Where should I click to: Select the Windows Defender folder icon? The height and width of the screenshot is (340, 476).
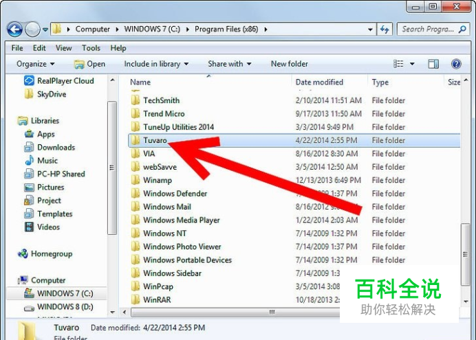pos(136,193)
